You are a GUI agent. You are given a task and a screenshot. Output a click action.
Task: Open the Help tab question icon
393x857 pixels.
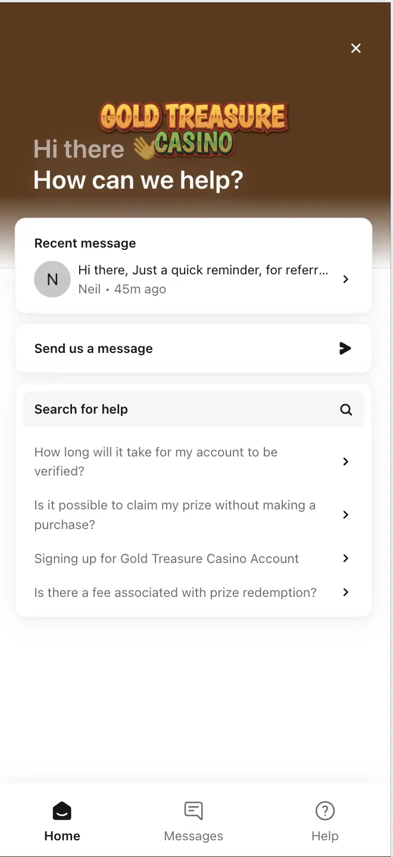click(325, 811)
